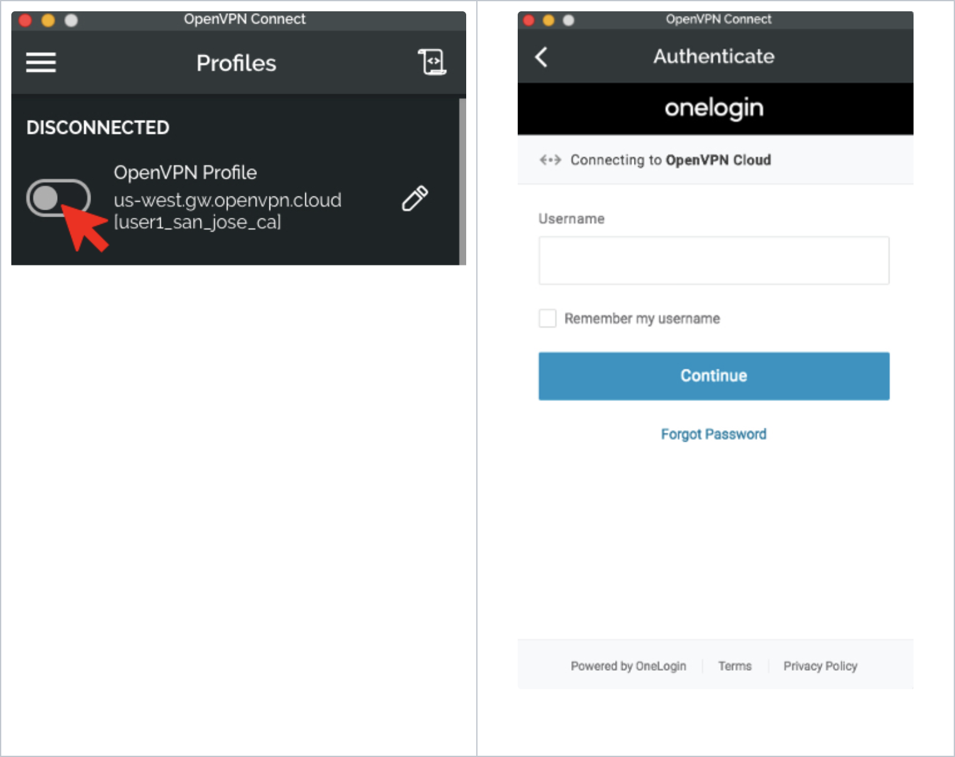Go back from the Authenticate screen
Viewport: 955px width, 757px height.
click(542, 57)
